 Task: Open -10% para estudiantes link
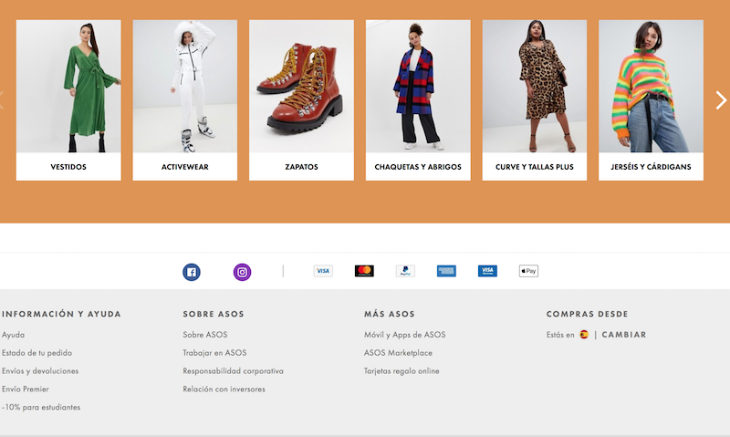(x=41, y=407)
